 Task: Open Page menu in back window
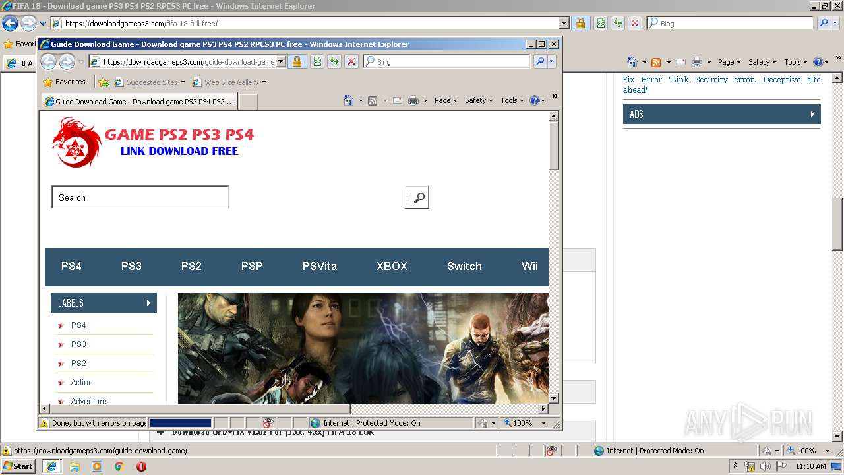pos(729,62)
